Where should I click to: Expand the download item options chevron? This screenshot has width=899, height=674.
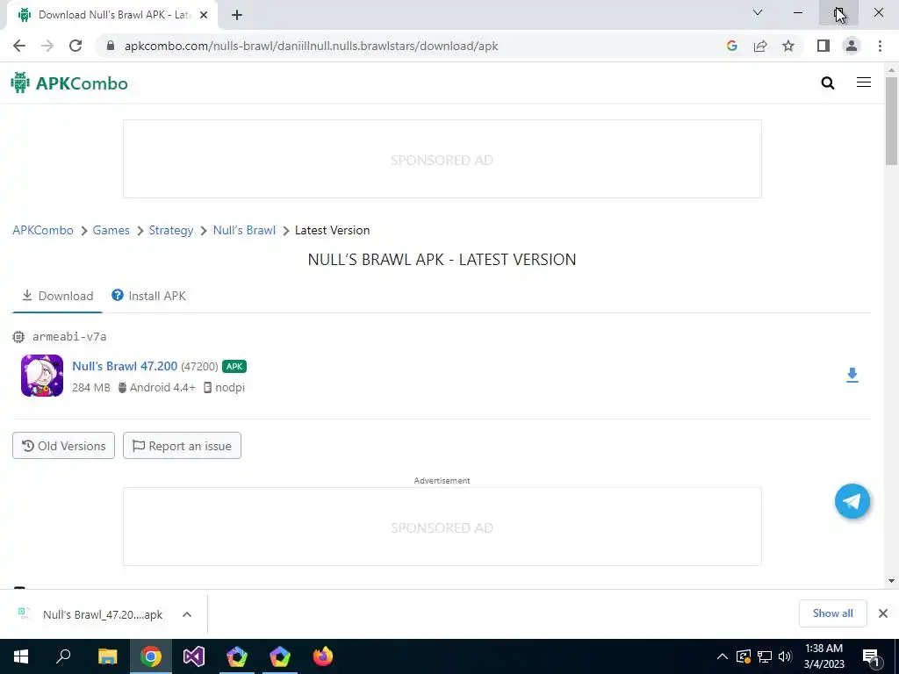tap(187, 614)
